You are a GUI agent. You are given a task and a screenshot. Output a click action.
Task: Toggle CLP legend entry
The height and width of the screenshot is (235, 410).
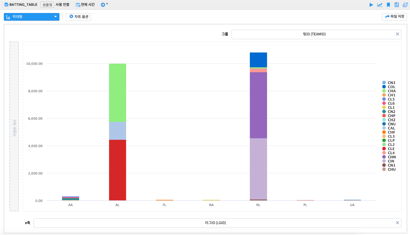[x=389, y=141]
